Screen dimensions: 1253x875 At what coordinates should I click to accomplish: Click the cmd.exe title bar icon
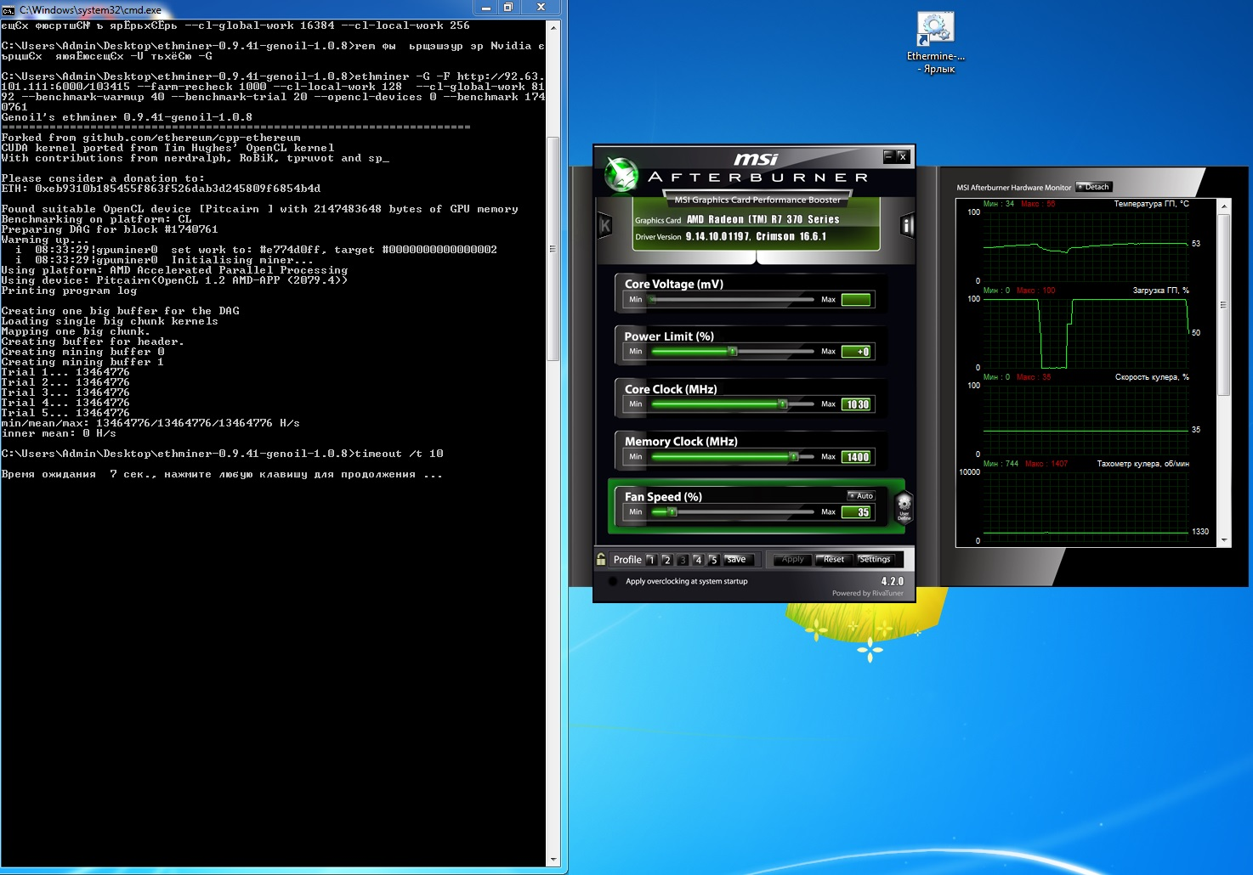(x=9, y=9)
